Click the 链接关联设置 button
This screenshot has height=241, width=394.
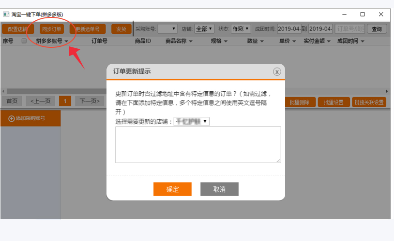point(369,102)
